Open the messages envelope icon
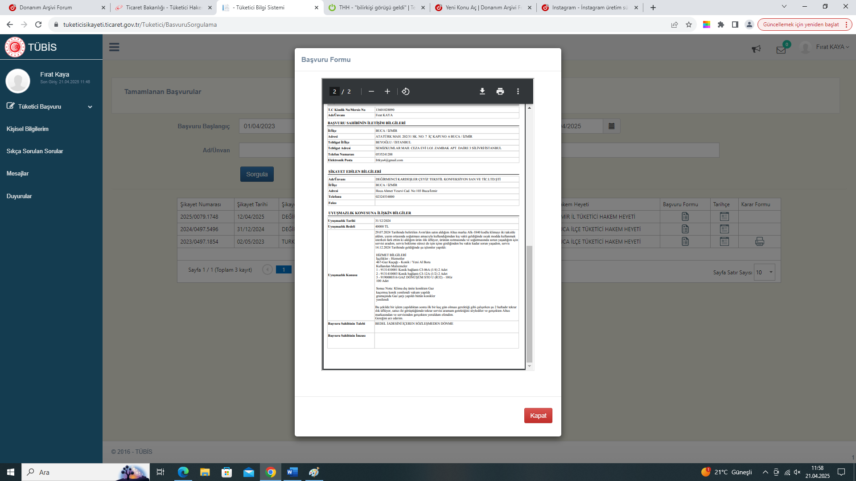The image size is (856, 481). tap(781, 50)
